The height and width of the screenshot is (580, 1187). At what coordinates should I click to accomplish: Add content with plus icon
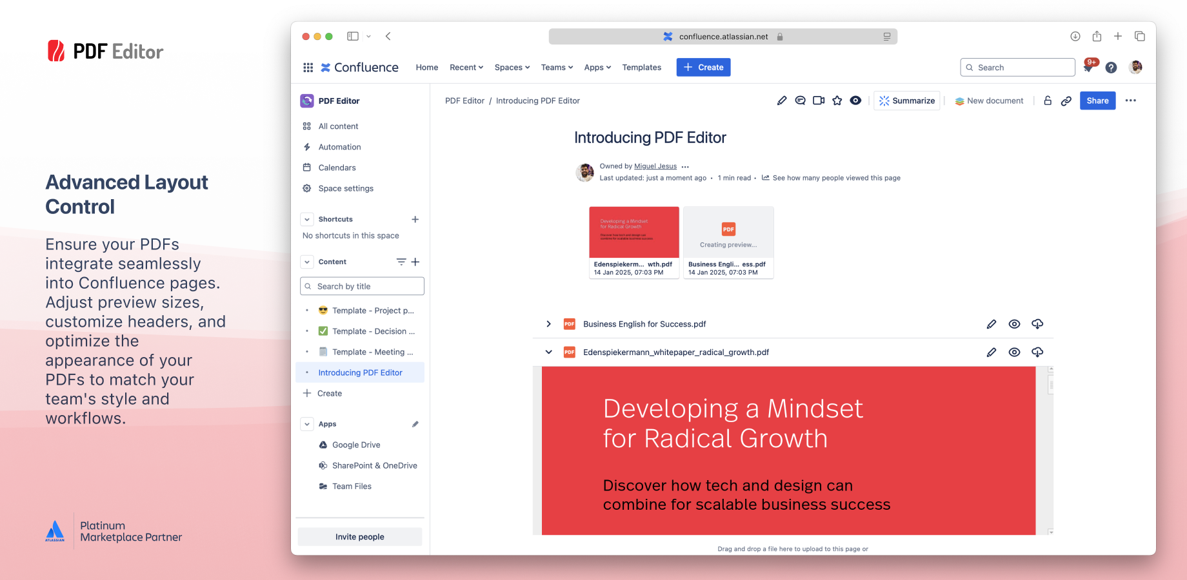[x=415, y=262]
